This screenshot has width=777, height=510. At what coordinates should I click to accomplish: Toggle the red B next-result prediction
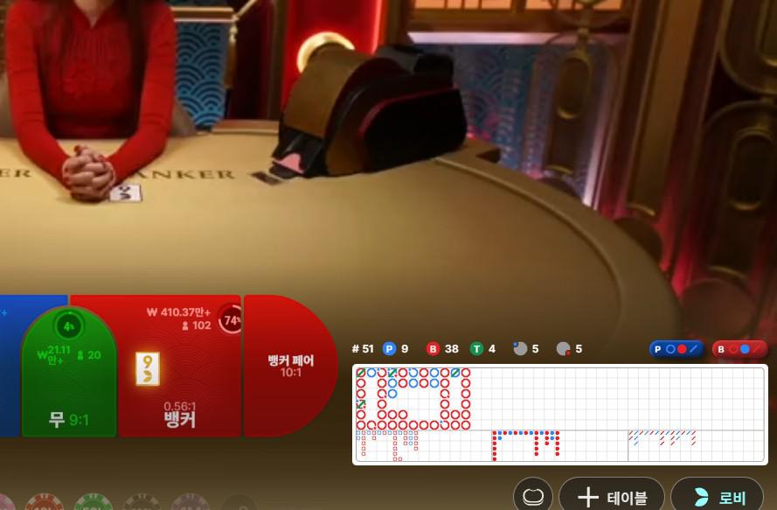pos(739,349)
